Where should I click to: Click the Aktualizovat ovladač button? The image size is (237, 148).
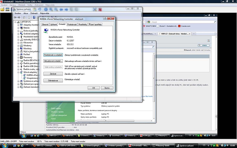coord(53,61)
